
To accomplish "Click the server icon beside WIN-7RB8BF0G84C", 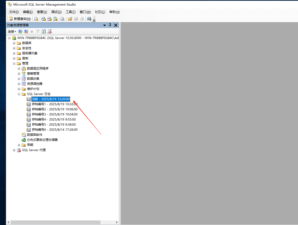I will pyautogui.click(x=14, y=38).
